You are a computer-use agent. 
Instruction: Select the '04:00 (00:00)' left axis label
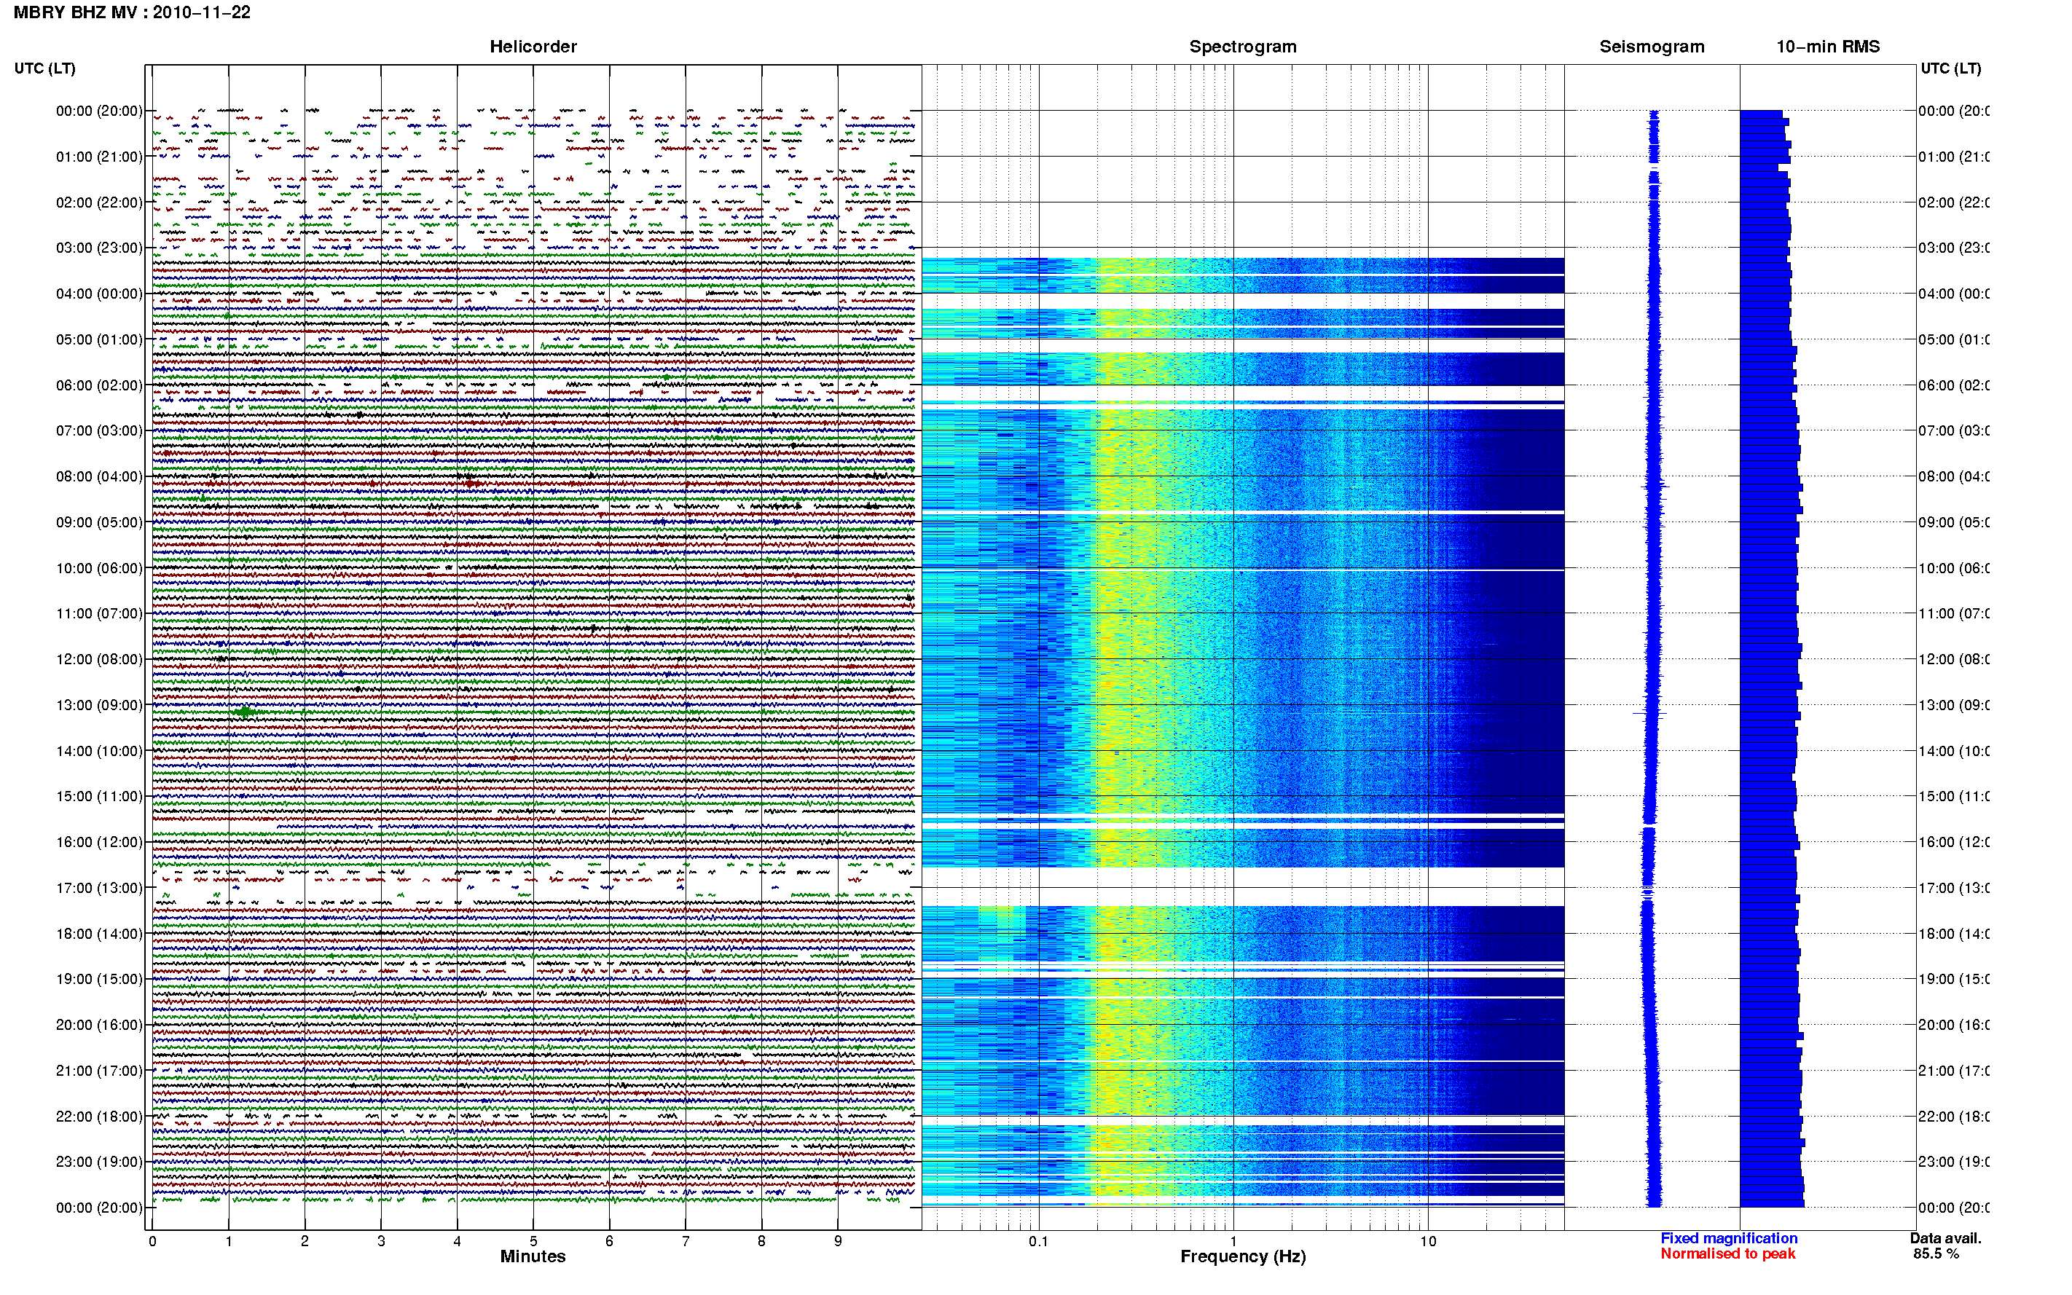pyautogui.click(x=99, y=294)
